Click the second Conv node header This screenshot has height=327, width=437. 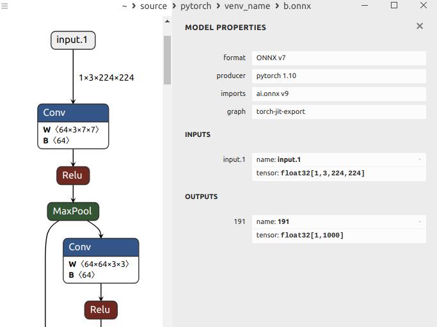click(100, 247)
